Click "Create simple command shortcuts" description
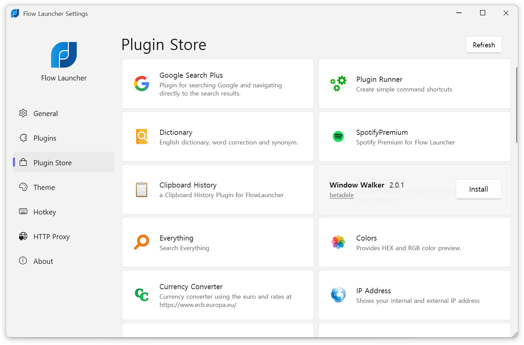Screen dimensions: 524x345 [x=404, y=89]
